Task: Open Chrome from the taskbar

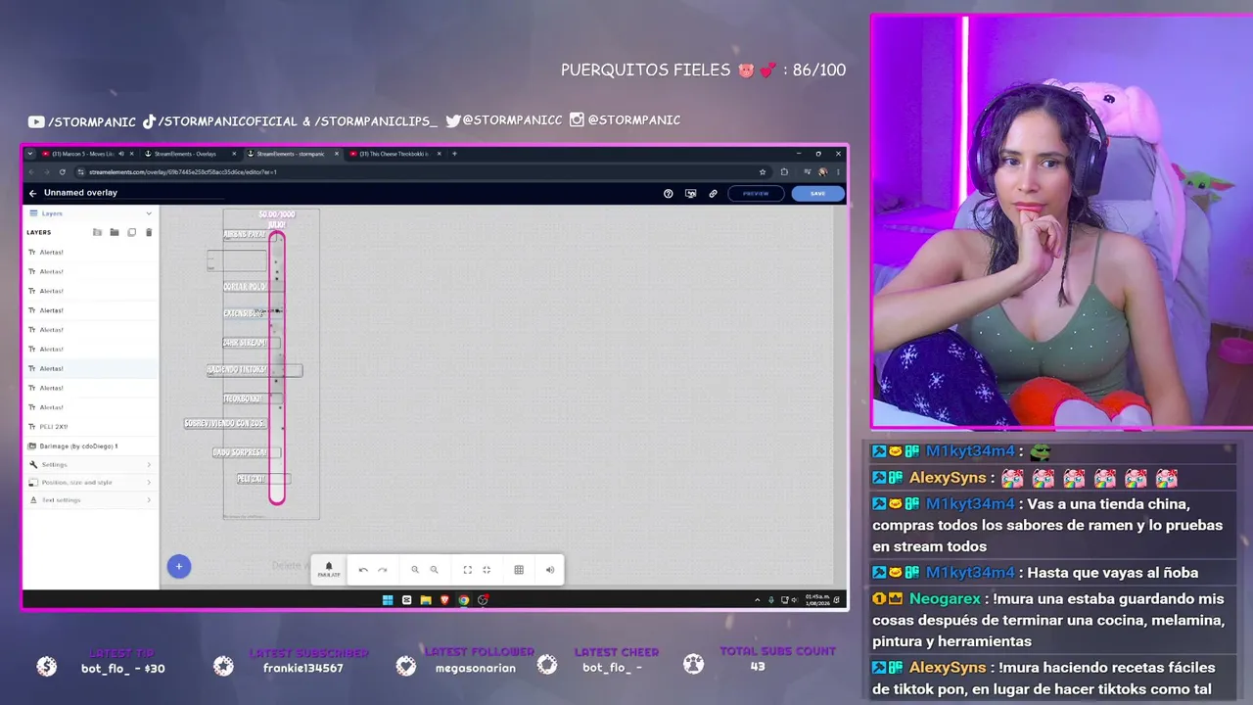Action: click(x=463, y=600)
